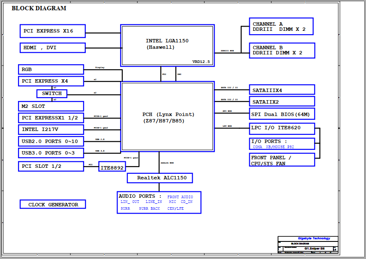Screen dimensions: 366x259
Task: Click the CHANNEL A DDRIII DIMM block
Action: coord(281,27)
